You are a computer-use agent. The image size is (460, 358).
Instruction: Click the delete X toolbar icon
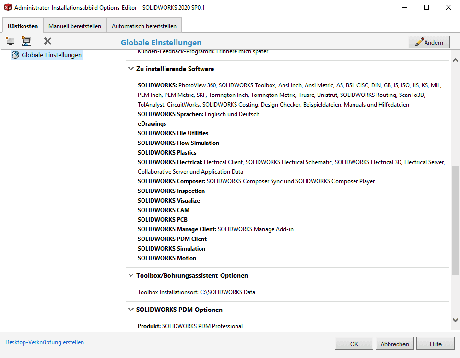point(47,41)
